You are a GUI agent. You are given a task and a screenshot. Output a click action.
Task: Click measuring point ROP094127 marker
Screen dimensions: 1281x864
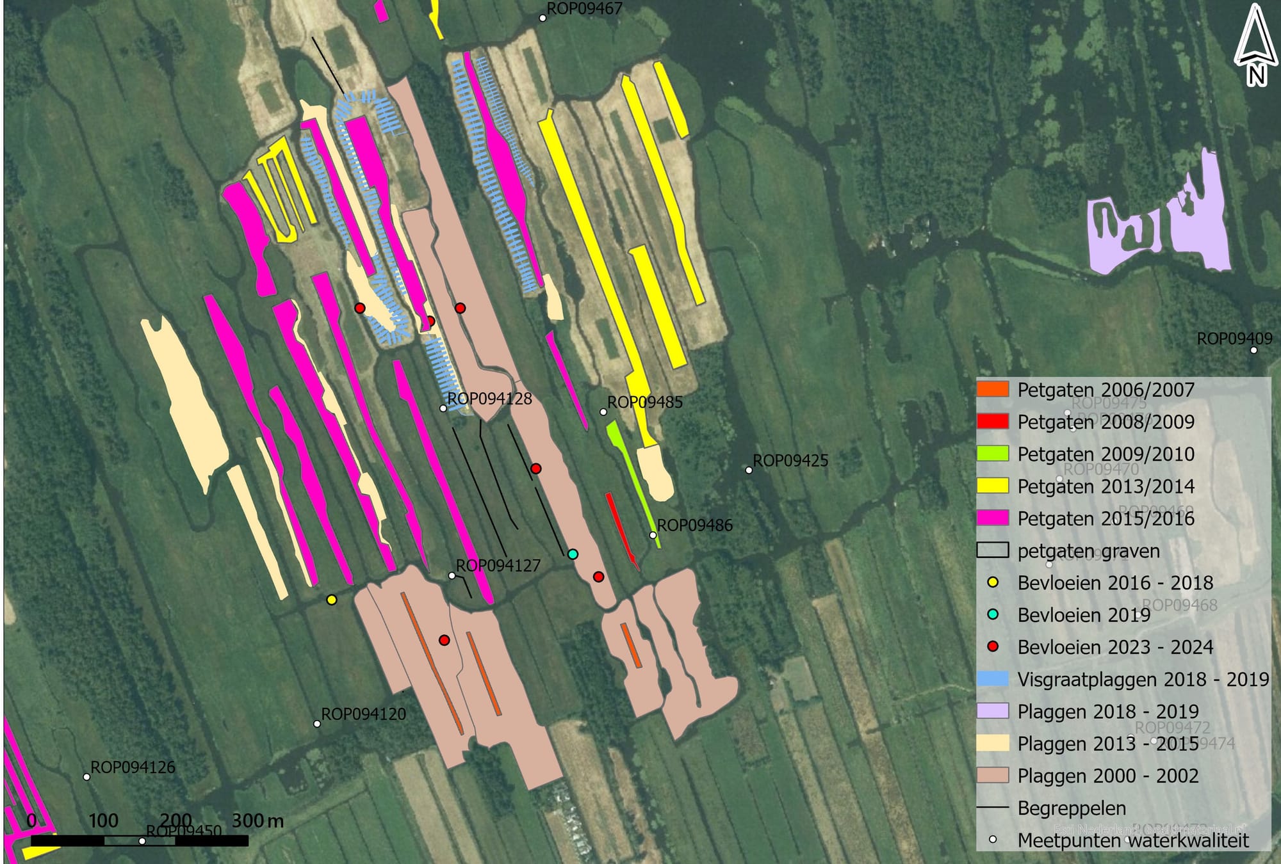[452, 576]
